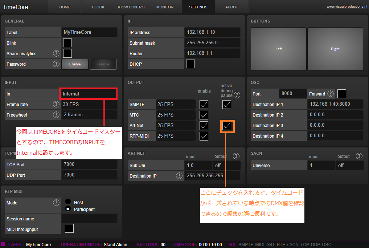Show help for RTP-MIDI Mode
369x248 pixels.
(x=56, y=203)
